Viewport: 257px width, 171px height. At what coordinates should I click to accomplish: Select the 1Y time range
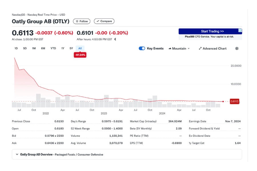pos(63,48)
